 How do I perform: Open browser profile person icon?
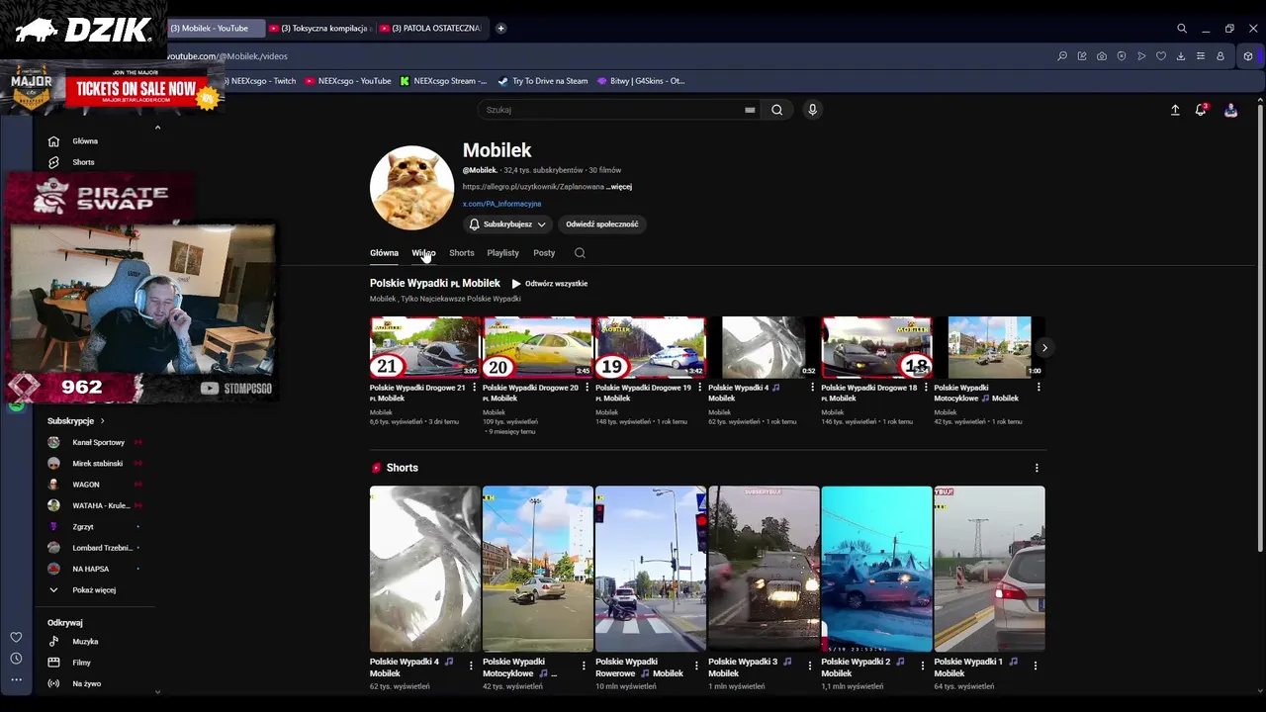click(1221, 56)
